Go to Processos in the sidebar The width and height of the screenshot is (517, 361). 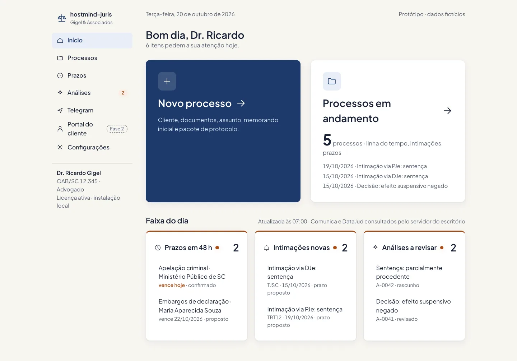[x=92, y=58]
